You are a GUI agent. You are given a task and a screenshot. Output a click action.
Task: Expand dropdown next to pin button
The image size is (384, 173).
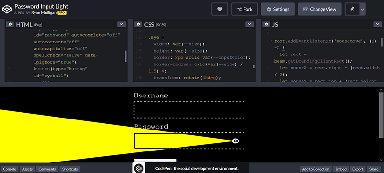(362, 9)
